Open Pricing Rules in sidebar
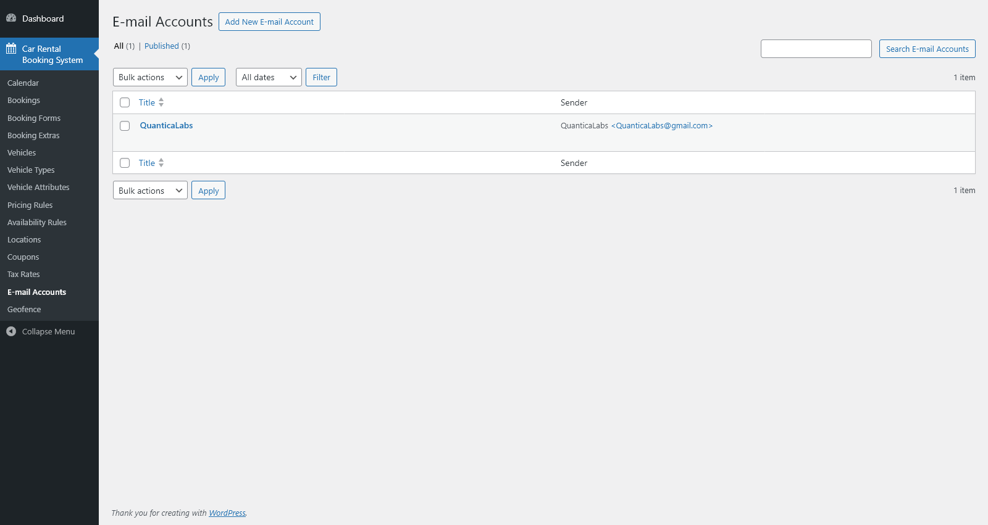This screenshot has width=988, height=525. (x=30, y=205)
